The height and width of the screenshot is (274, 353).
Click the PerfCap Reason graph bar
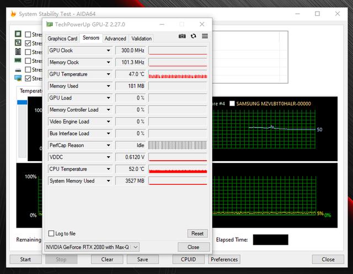tap(178, 145)
